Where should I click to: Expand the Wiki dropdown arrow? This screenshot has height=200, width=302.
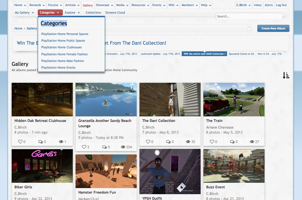click(x=177, y=5)
